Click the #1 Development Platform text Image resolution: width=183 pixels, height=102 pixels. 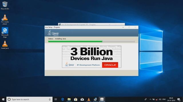pyautogui.click(x=88, y=65)
